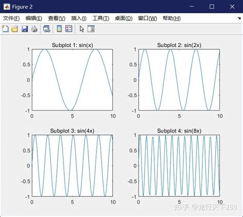243x217 pixels.
Task: Open the 桌面(D) menu
Action: tap(124, 18)
